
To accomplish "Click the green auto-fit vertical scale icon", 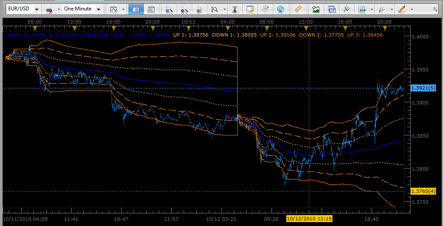I will tap(235, 10).
